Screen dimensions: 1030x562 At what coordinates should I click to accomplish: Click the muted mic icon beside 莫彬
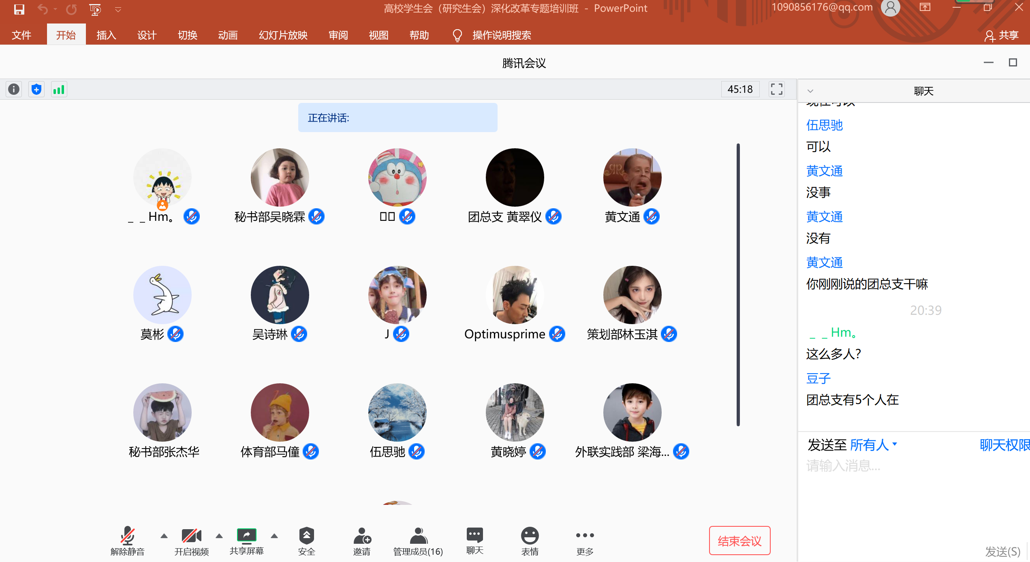coord(175,334)
